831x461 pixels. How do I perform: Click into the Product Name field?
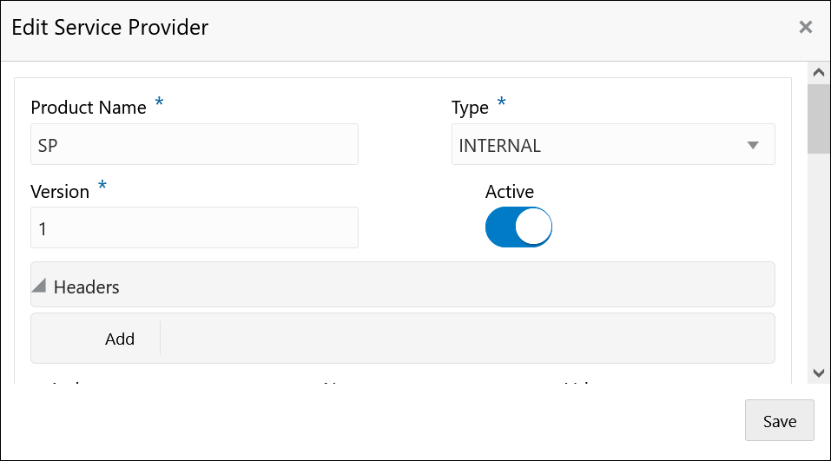point(194,144)
